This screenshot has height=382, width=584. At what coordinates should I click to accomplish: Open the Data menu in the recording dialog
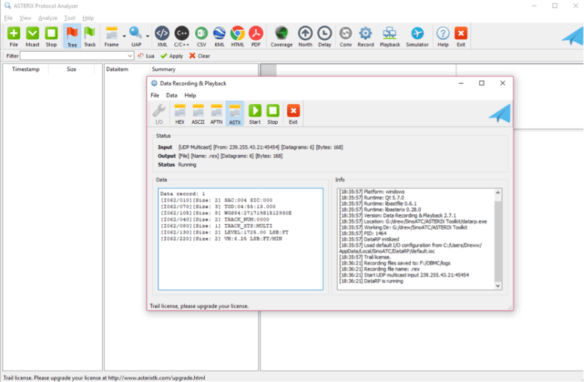pos(171,95)
